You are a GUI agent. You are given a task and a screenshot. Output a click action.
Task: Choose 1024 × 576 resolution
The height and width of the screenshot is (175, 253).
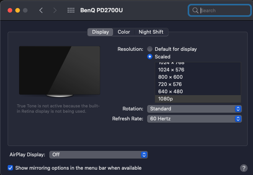click(198, 70)
